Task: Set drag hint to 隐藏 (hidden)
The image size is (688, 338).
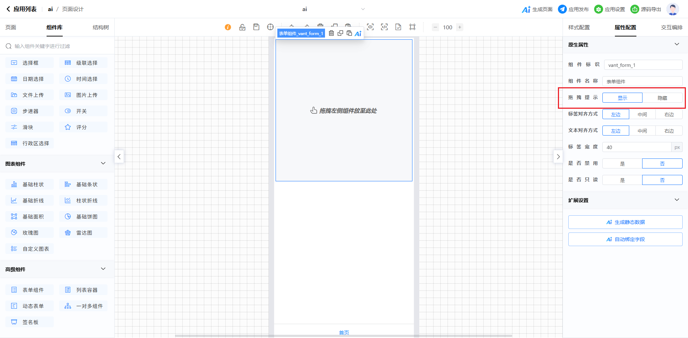Action: tap(662, 98)
